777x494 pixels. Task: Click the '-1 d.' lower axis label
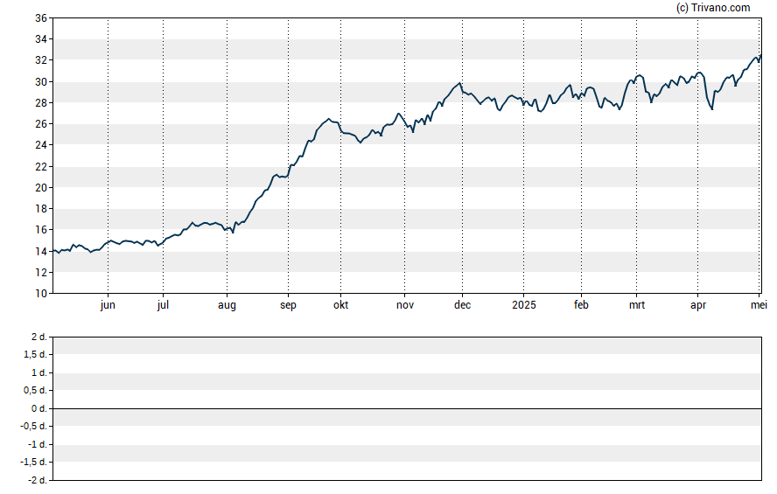coord(37,444)
